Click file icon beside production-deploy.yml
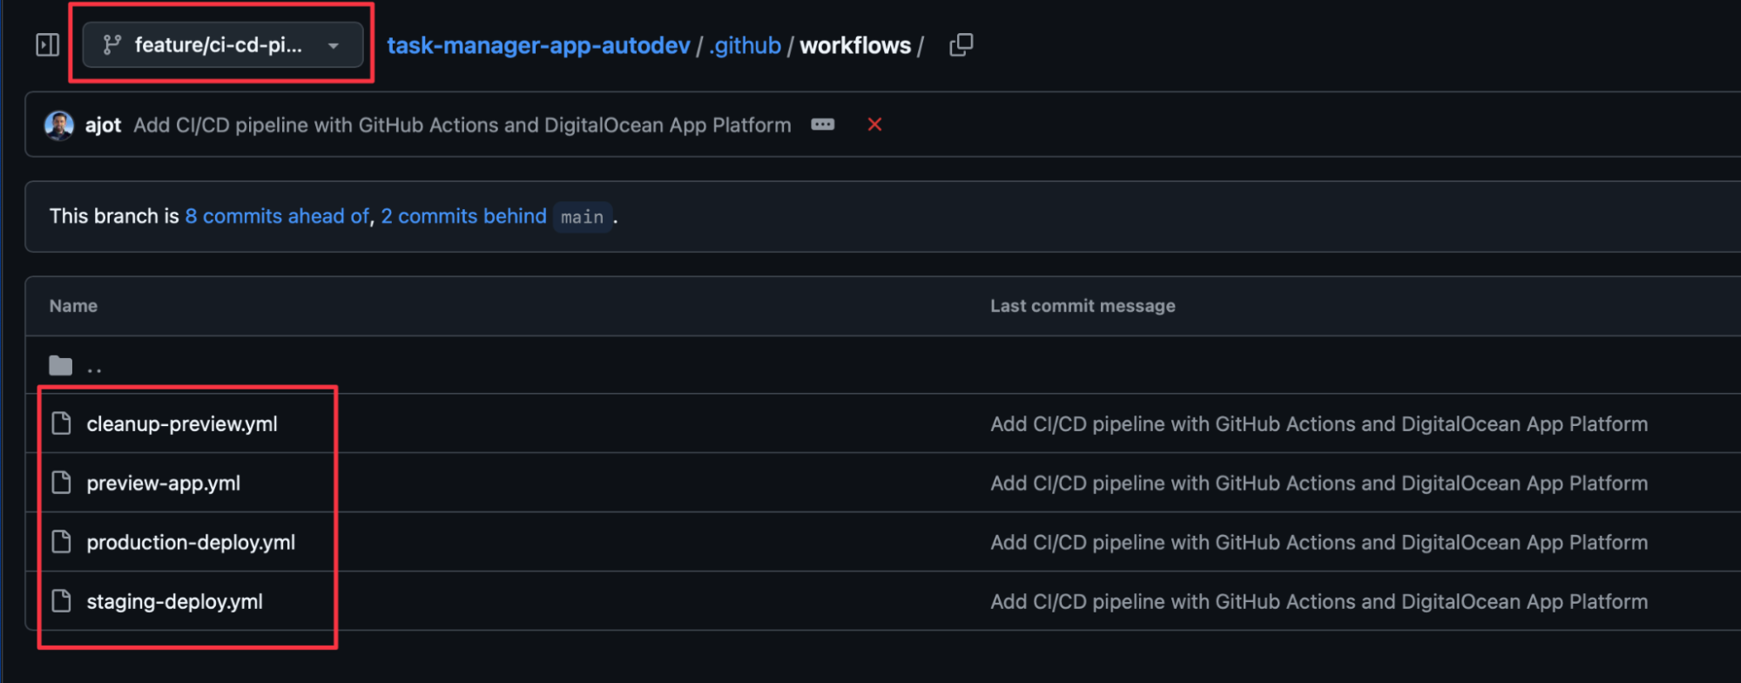The image size is (1741, 683). [61, 542]
